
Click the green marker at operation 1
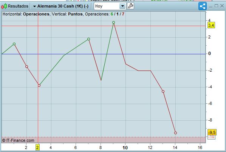(x=14, y=44)
